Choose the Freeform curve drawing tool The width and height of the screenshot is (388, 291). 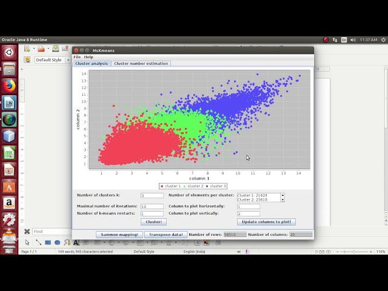point(67,242)
